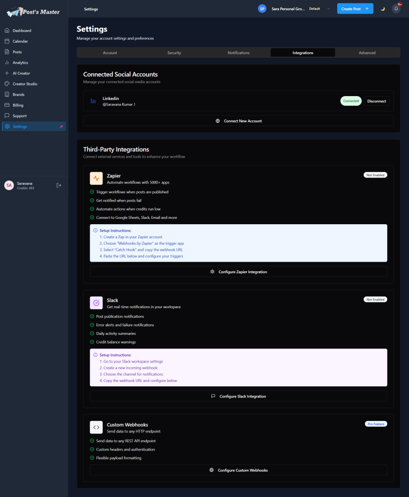Switch to the Security tab
Screen dimensions: 409x497
(x=174, y=52)
